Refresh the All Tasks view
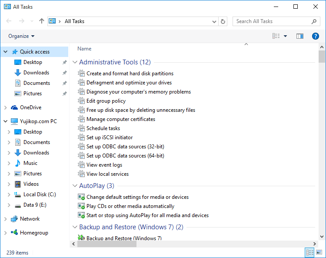Viewport: 326px width, 258px height. (223, 21)
